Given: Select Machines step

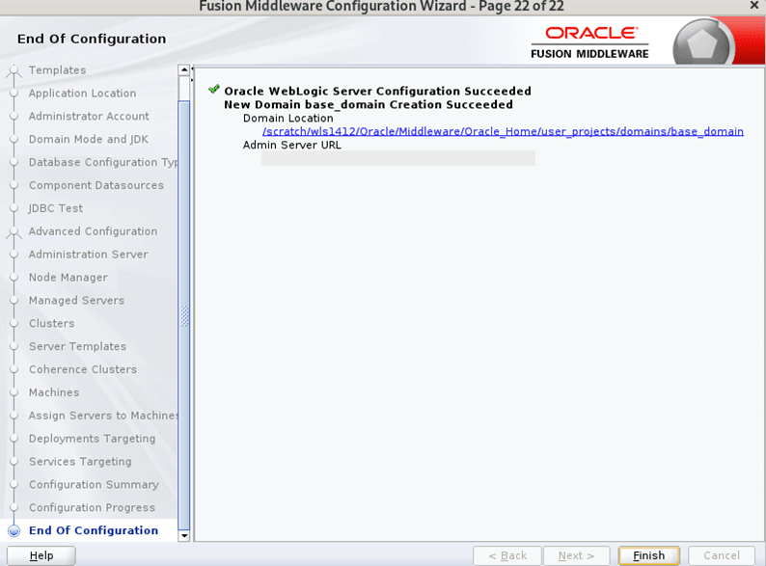Looking at the screenshot, I should pyautogui.click(x=54, y=392).
